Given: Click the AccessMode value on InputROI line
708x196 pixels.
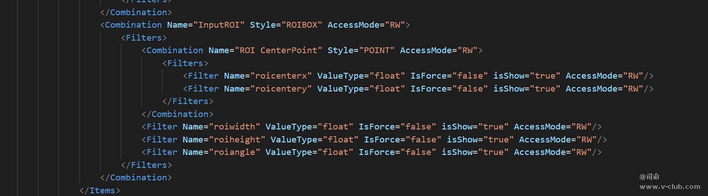Looking at the screenshot, I should (395, 25).
